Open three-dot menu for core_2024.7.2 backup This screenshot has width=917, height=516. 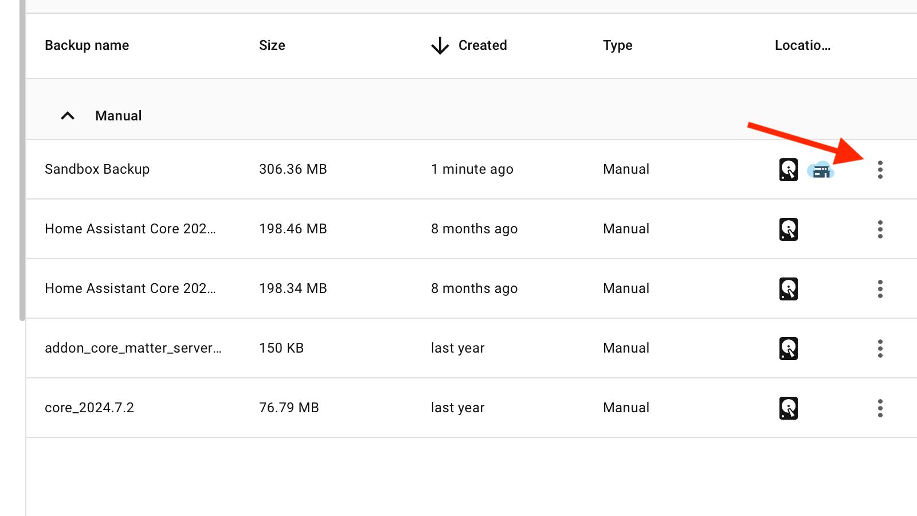[880, 408]
